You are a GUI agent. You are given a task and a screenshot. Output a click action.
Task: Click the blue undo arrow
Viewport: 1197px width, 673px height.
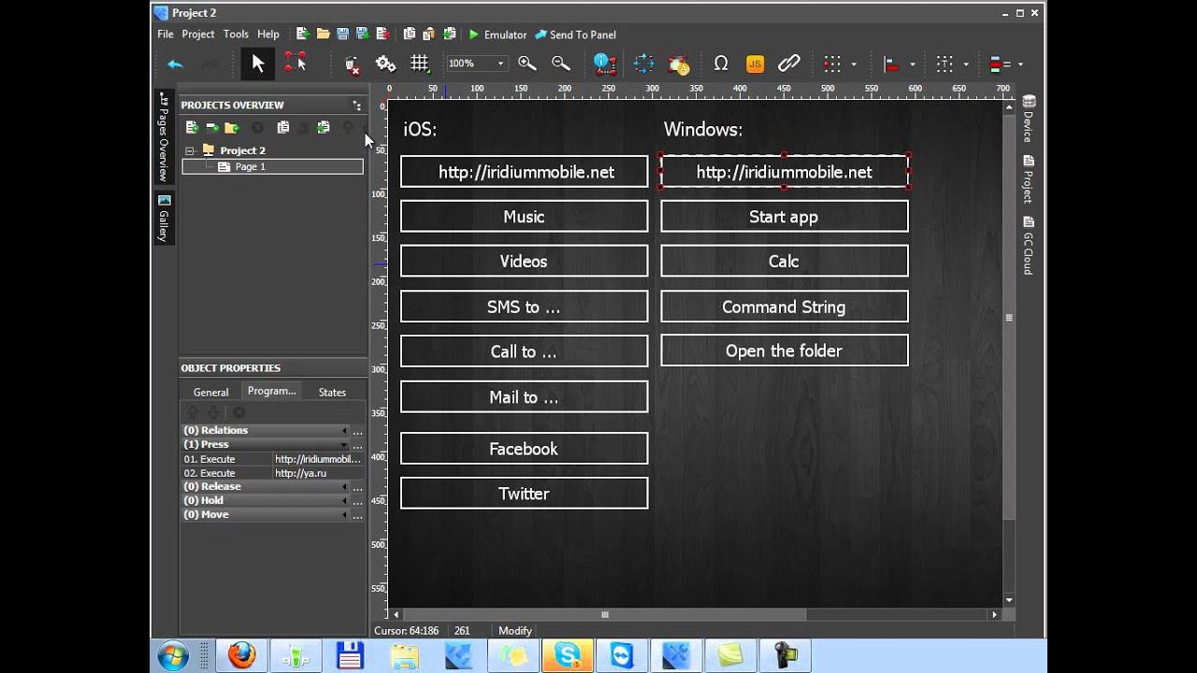175,64
